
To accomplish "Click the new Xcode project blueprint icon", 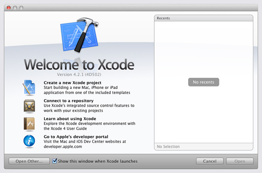I will (x=29, y=87).
